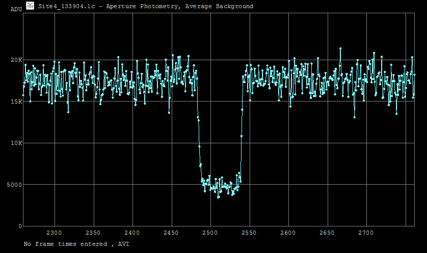Screen dimensions: 427x253
Task: Click the lowest data point in the occultation dip
Action: pyautogui.click(x=218, y=197)
